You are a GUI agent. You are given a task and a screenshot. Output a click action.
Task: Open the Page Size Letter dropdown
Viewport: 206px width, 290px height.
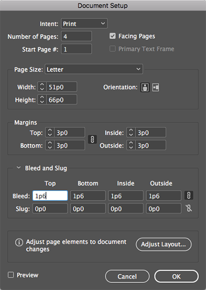(x=94, y=69)
